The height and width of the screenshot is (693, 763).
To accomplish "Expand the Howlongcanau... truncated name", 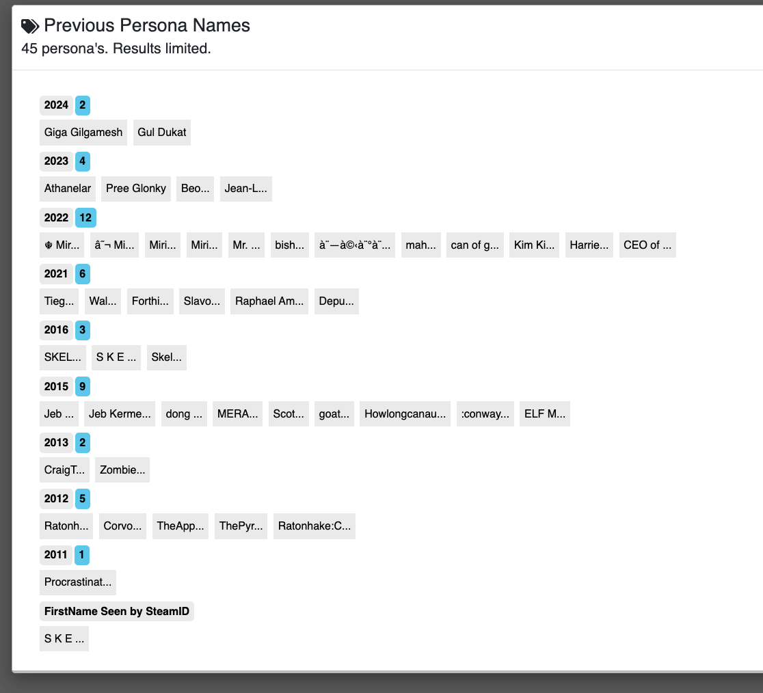I will [405, 414].
